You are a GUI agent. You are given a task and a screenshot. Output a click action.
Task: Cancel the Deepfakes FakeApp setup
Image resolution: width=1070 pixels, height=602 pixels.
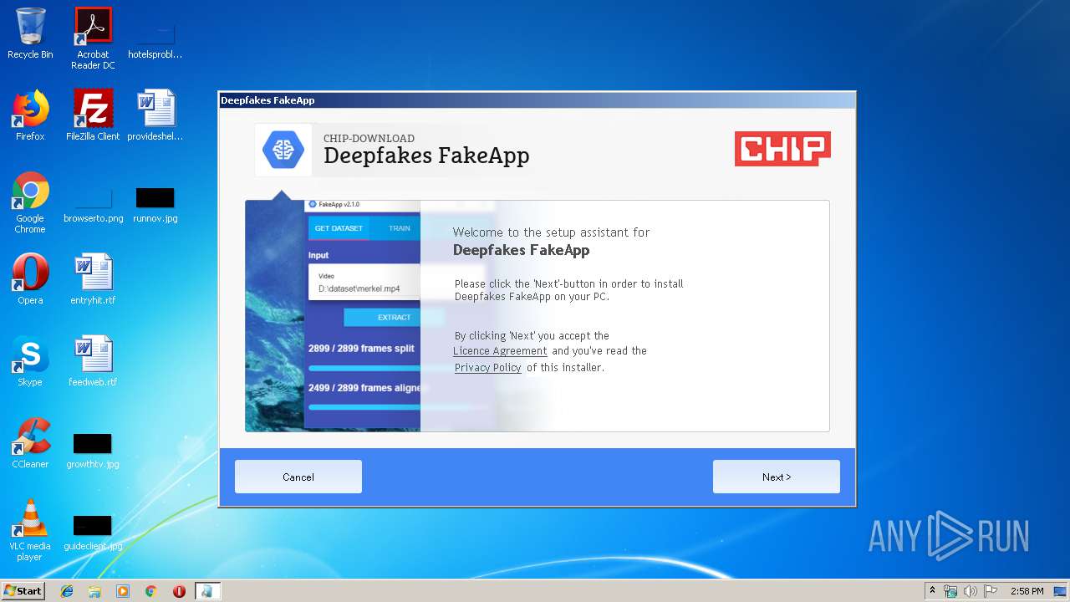pos(298,477)
